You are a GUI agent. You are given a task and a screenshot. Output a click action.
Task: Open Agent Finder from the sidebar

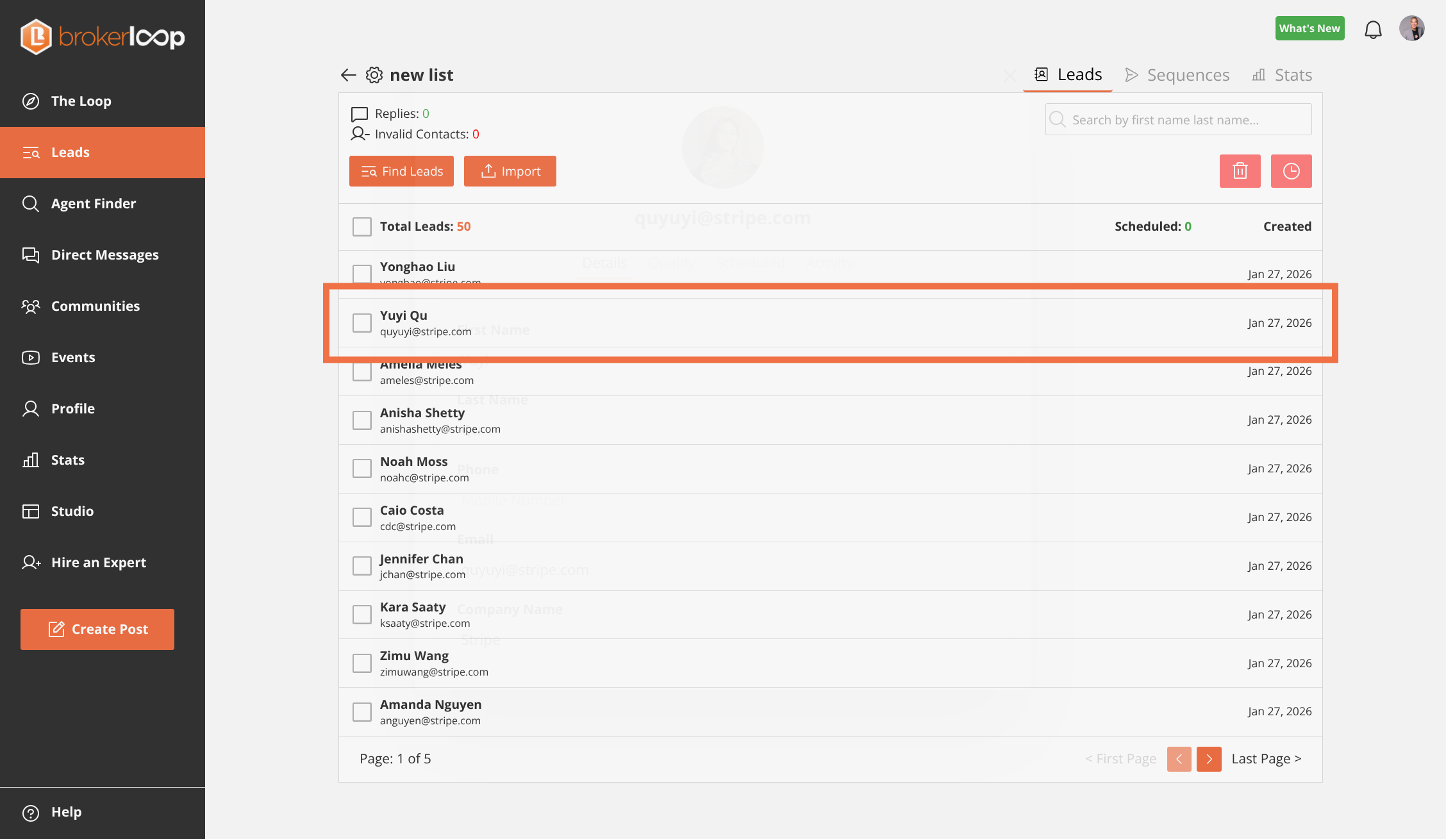[x=94, y=203]
